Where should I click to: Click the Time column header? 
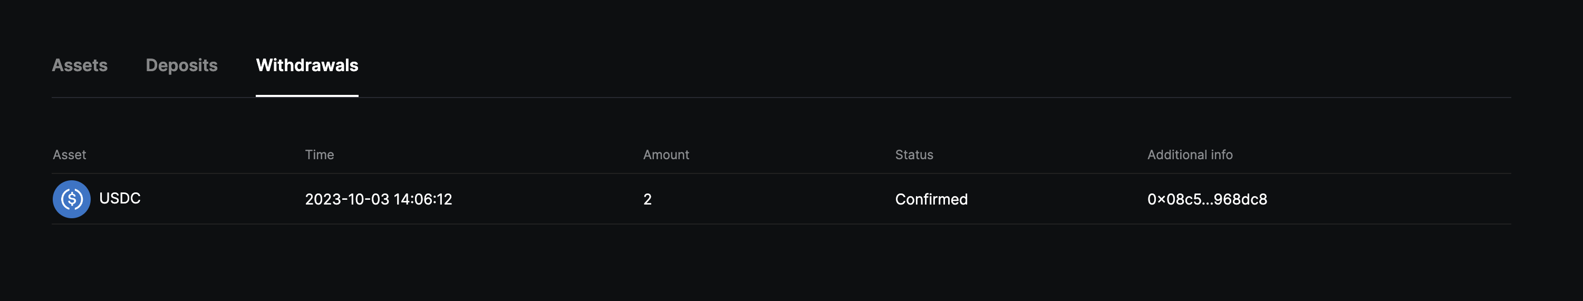320,155
